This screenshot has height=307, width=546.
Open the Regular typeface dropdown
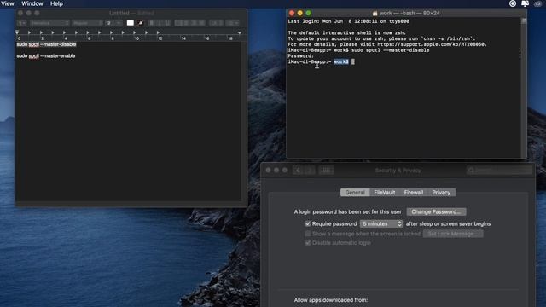(x=87, y=23)
